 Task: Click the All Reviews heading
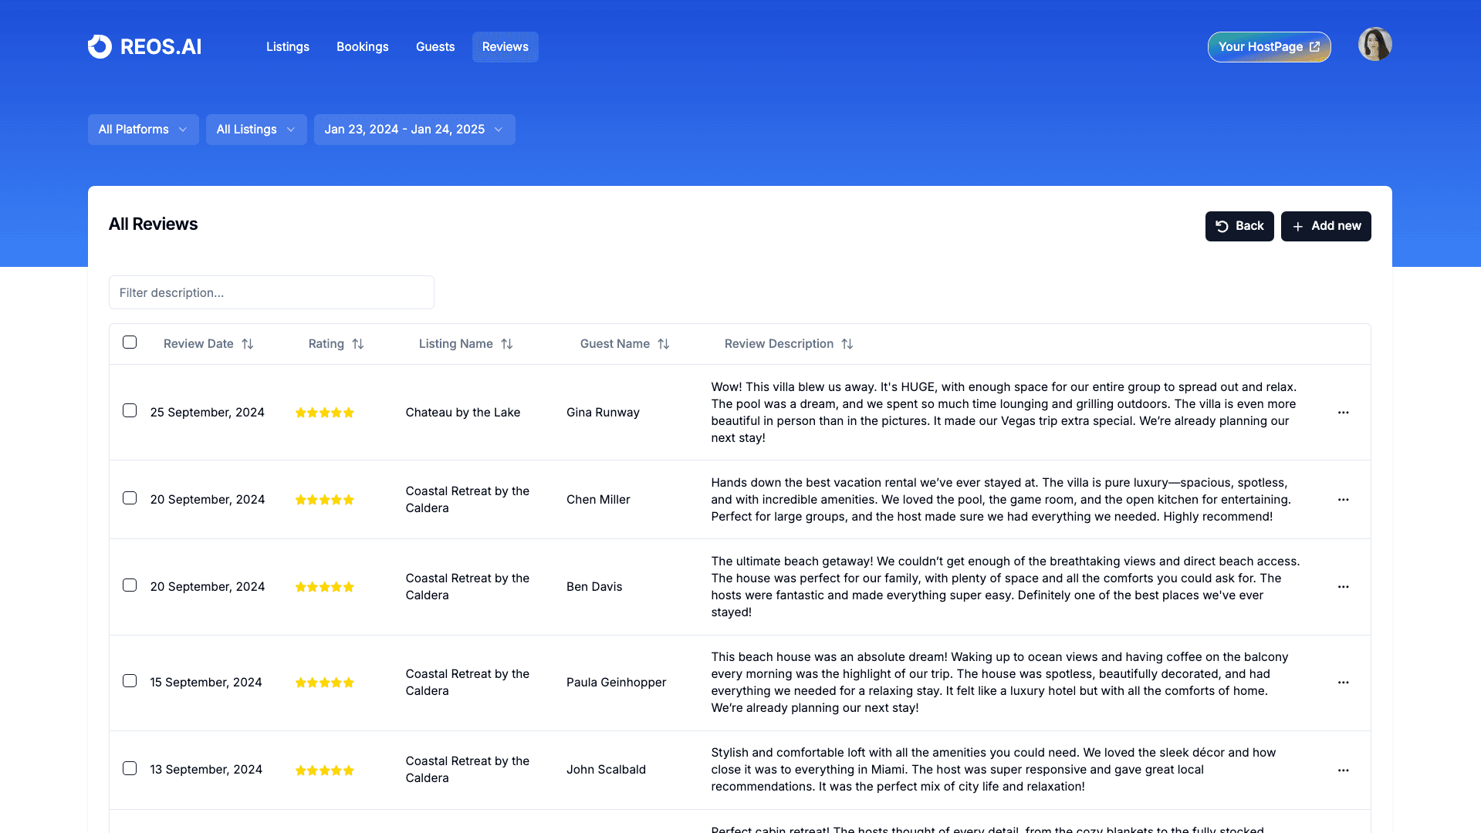coord(154,224)
